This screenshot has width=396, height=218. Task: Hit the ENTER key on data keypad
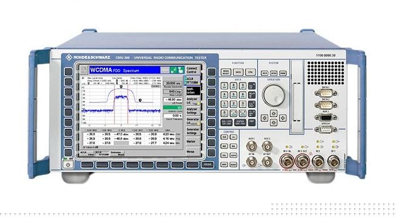point(240,122)
